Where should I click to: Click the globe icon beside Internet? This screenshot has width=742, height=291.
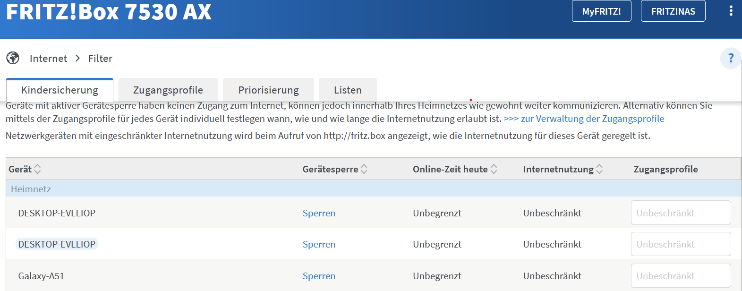click(x=13, y=58)
